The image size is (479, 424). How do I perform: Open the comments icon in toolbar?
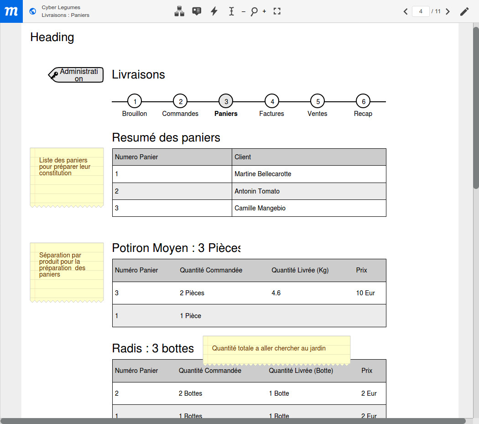pyautogui.click(x=197, y=11)
